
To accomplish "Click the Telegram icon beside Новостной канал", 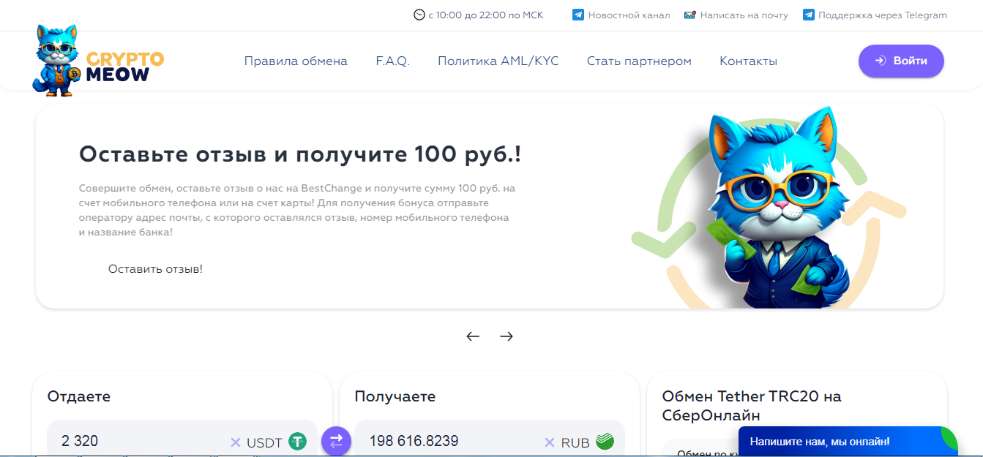I will coord(578,15).
